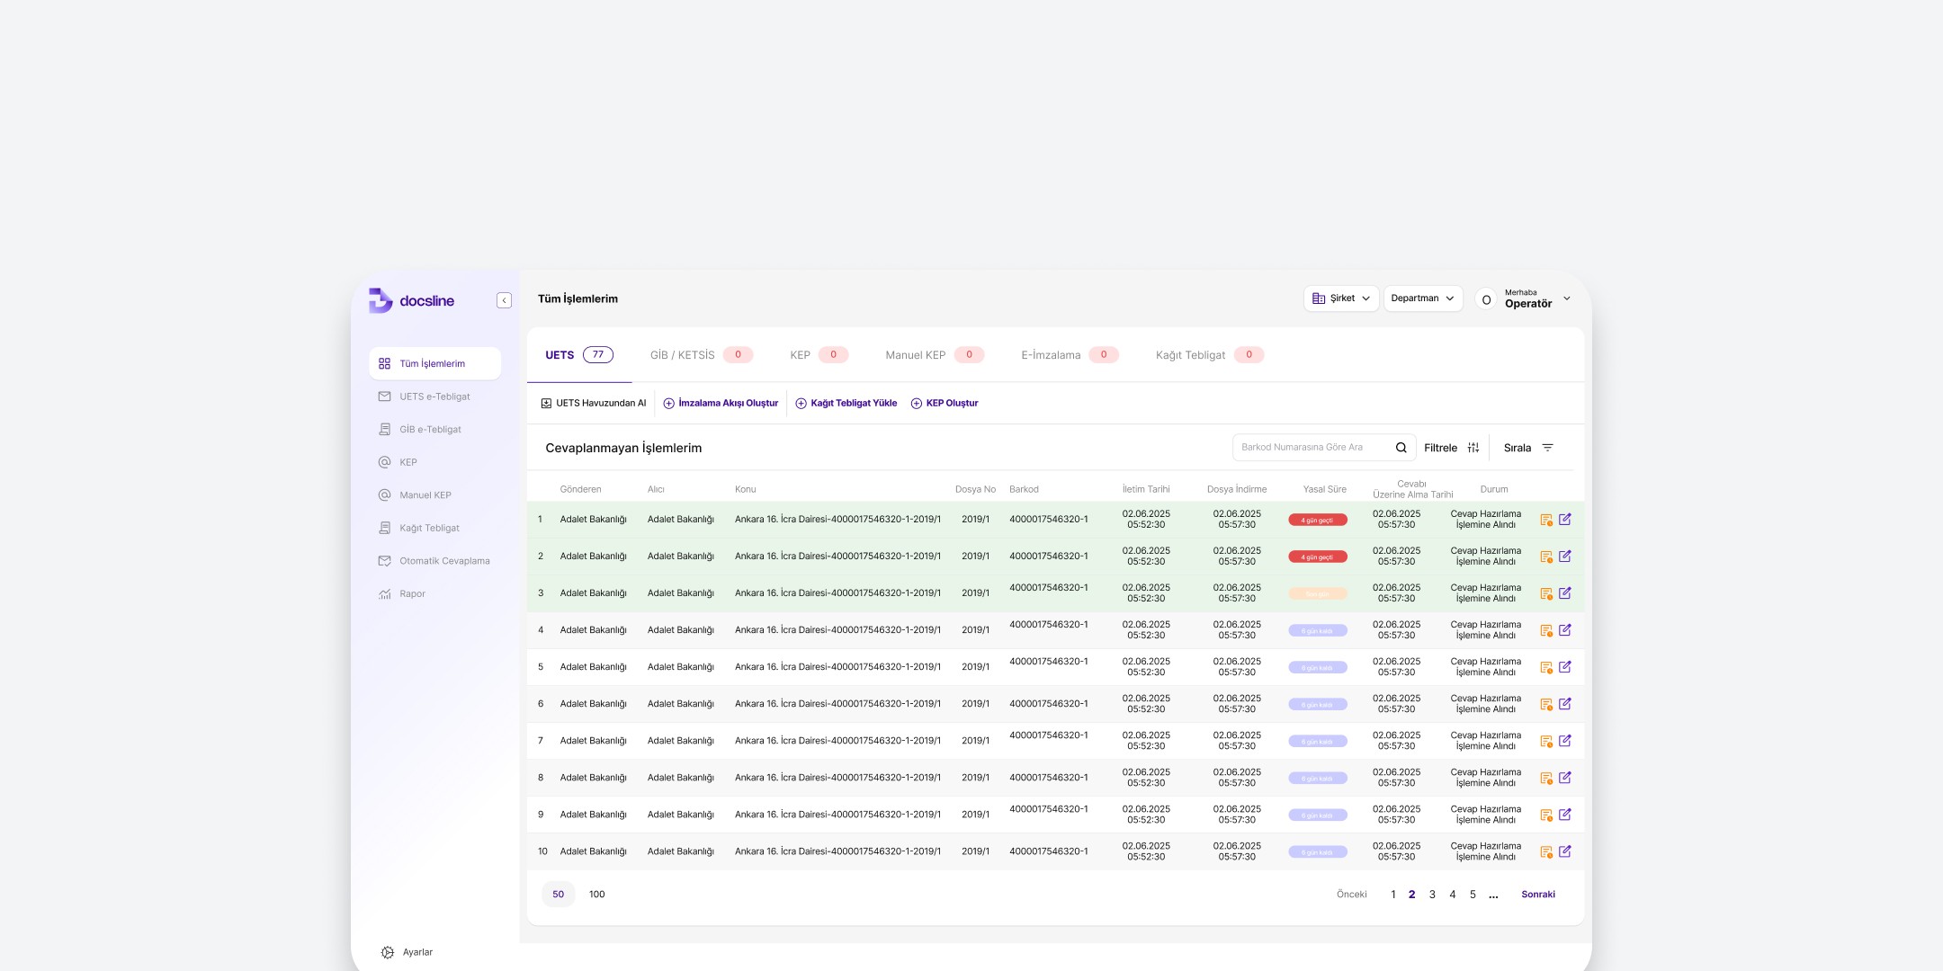Go to page 3 in pagination
1943x971 pixels.
[x=1432, y=895]
